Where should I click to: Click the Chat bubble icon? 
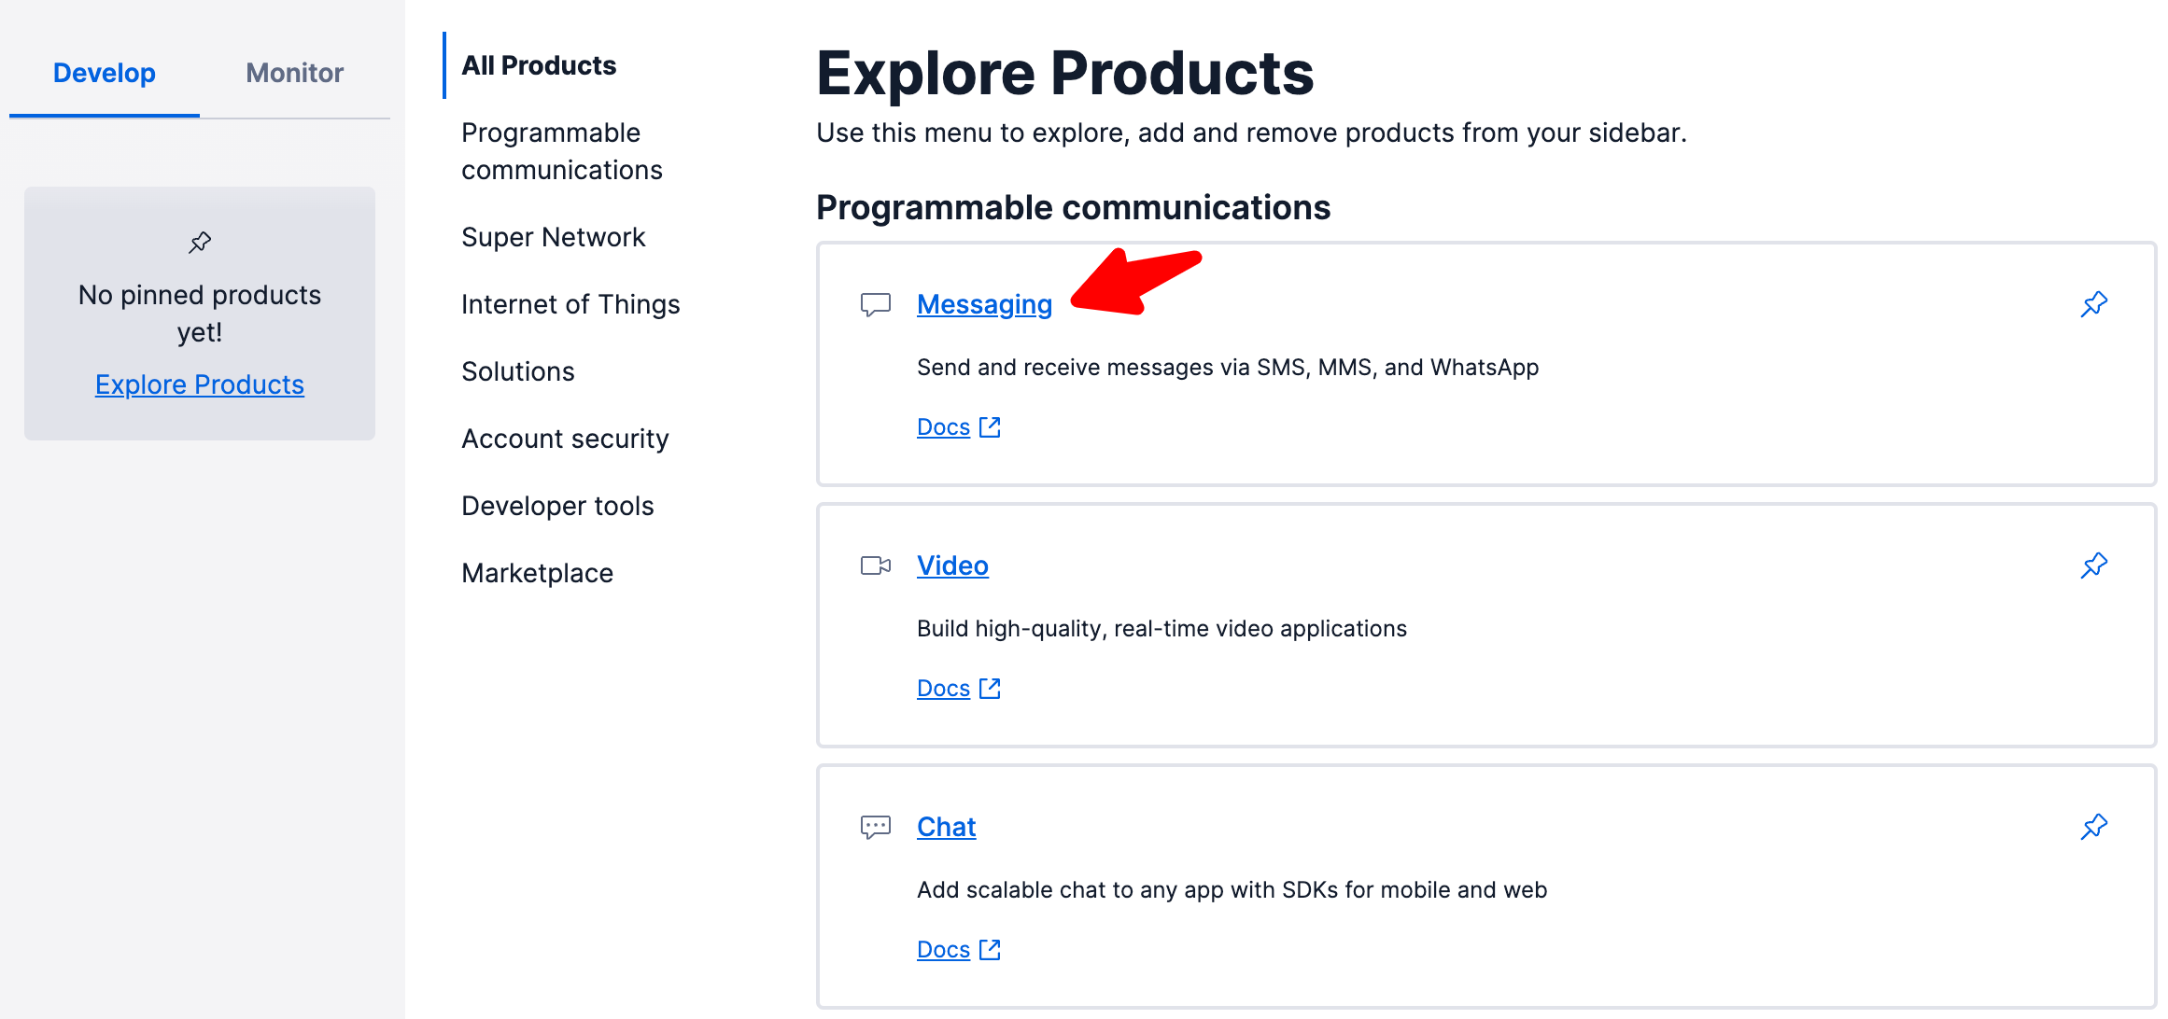pos(875,827)
